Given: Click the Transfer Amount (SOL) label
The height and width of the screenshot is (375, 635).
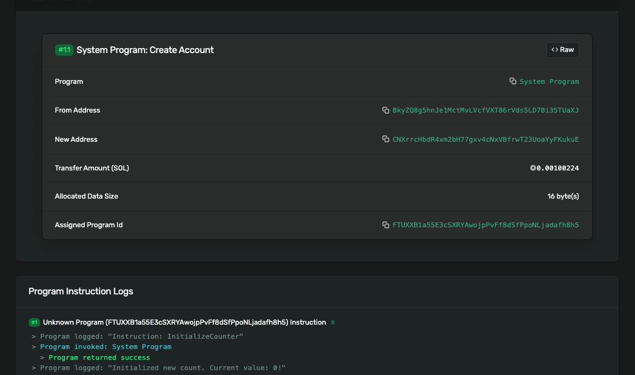Looking at the screenshot, I should (x=92, y=168).
